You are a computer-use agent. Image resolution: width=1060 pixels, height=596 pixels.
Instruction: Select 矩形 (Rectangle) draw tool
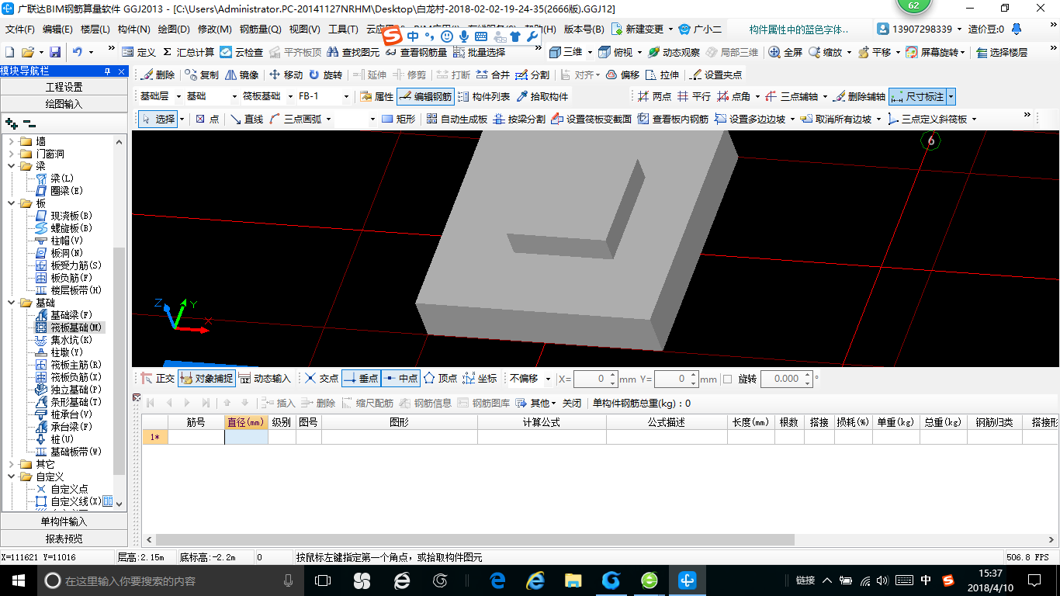point(399,119)
